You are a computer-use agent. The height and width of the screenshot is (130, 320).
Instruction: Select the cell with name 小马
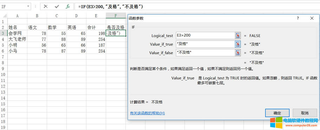[17, 51]
